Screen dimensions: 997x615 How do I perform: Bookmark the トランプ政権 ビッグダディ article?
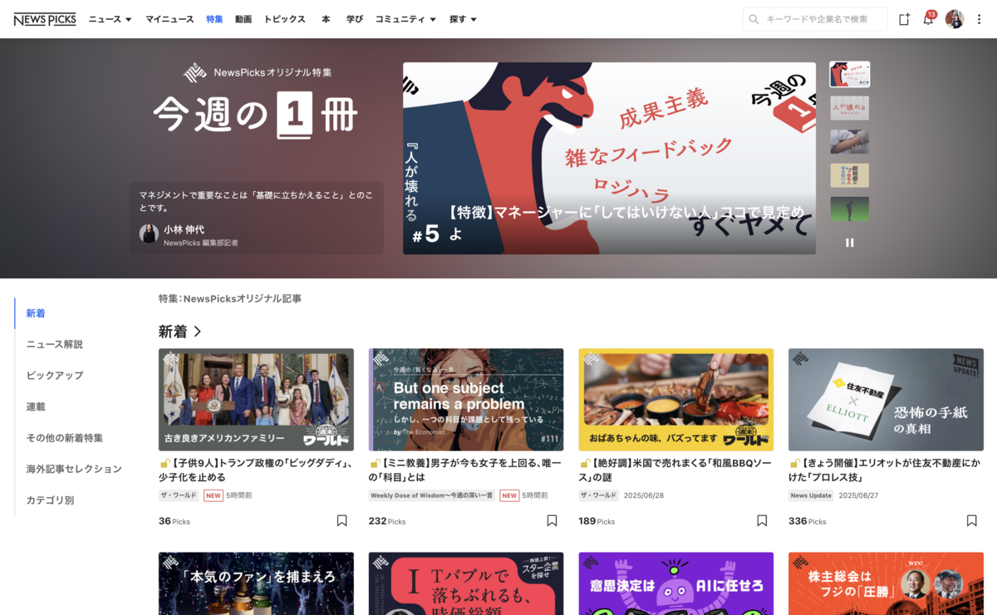point(341,520)
